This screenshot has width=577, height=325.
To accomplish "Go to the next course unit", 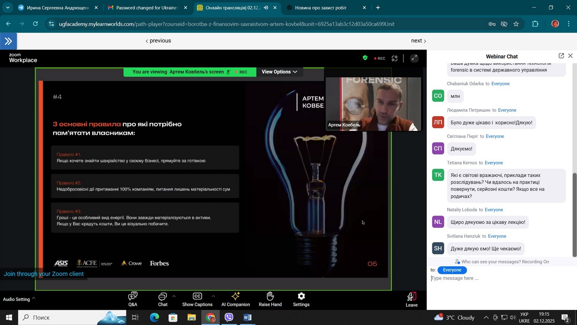I will pyautogui.click(x=418, y=41).
